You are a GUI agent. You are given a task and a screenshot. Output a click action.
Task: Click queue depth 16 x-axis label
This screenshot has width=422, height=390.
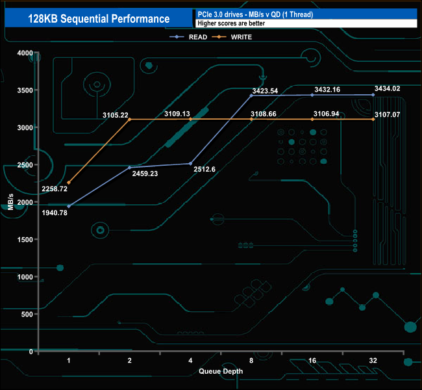tap(312, 361)
